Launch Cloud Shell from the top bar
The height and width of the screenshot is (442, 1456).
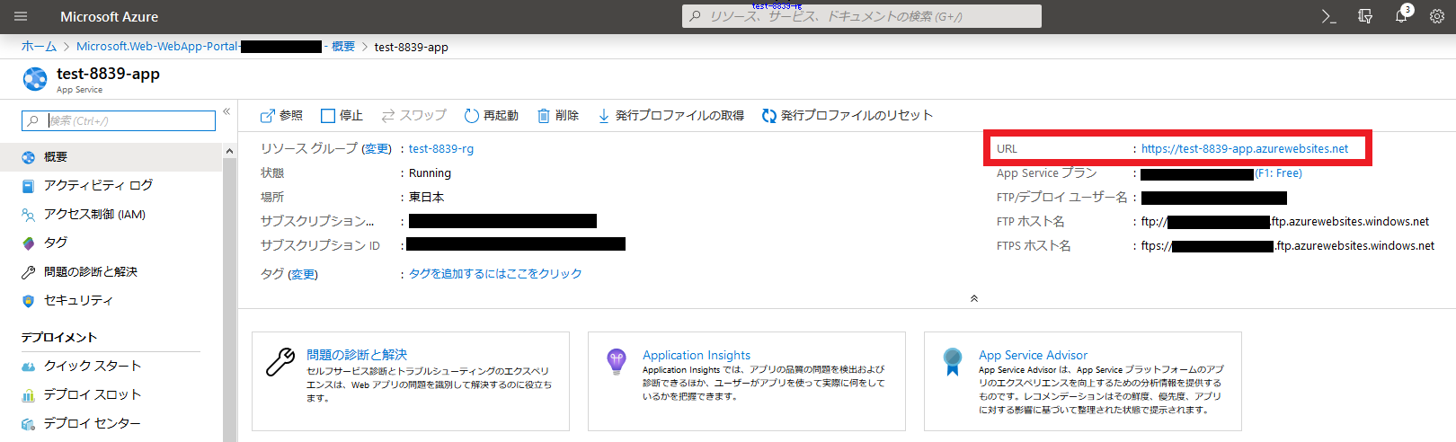click(x=1328, y=16)
